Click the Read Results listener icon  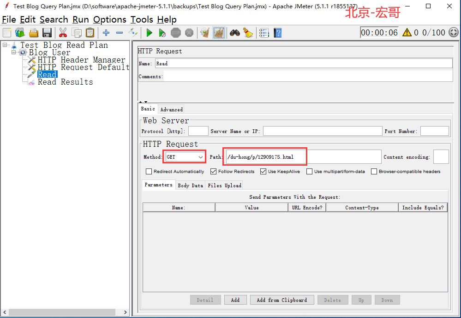[x=31, y=82]
